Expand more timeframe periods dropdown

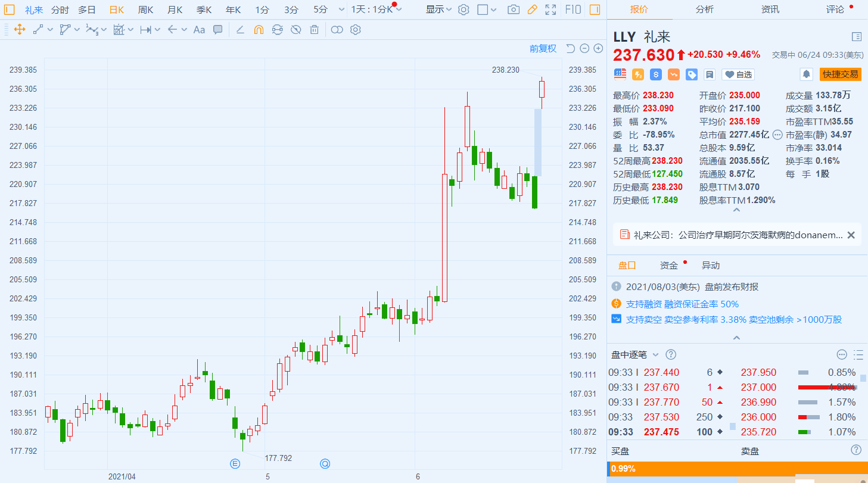(341, 10)
